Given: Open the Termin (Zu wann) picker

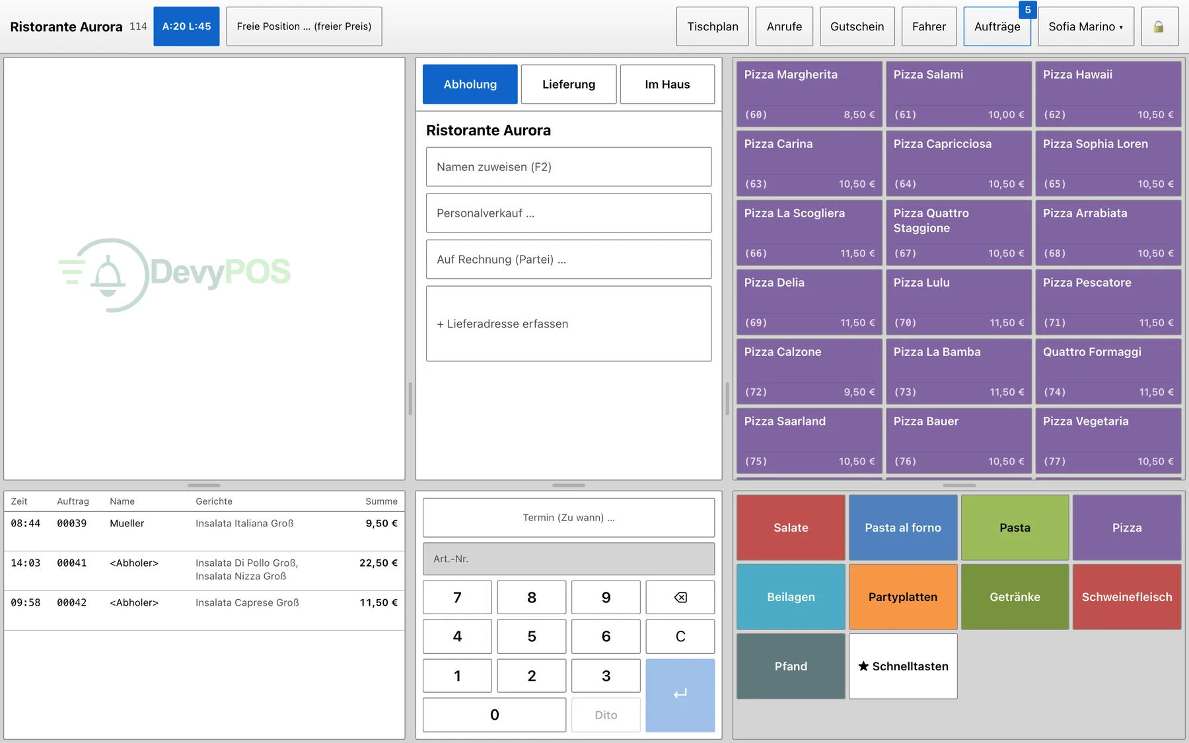Looking at the screenshot, I should [x=569, y=517].
